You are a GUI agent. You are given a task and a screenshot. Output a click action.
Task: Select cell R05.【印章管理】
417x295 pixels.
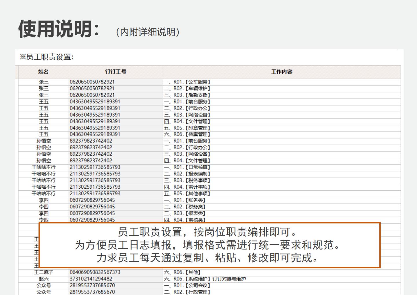pos(282,128)
